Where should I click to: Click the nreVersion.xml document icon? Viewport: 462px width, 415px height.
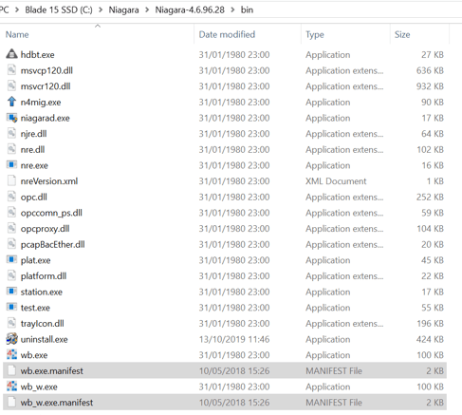(x=11, y=180)
